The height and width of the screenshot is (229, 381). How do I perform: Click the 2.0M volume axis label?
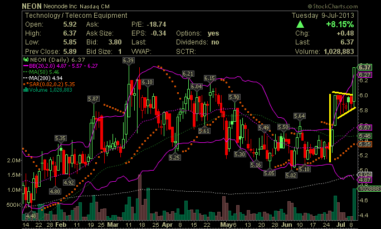click(14, 160)
